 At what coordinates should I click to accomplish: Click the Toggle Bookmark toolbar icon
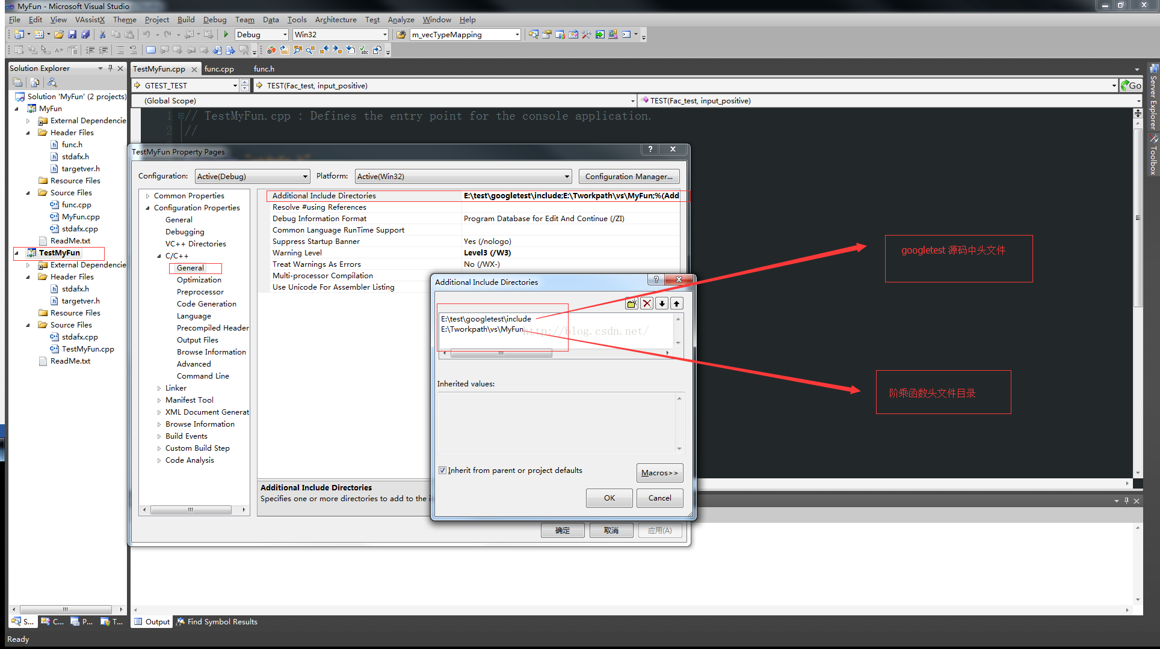point(151,50)
